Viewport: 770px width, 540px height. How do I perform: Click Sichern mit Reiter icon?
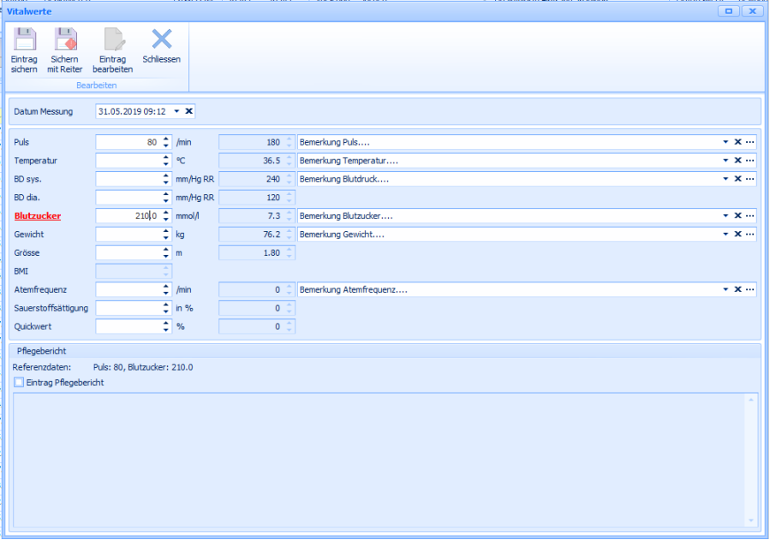(x=65, y=40)
